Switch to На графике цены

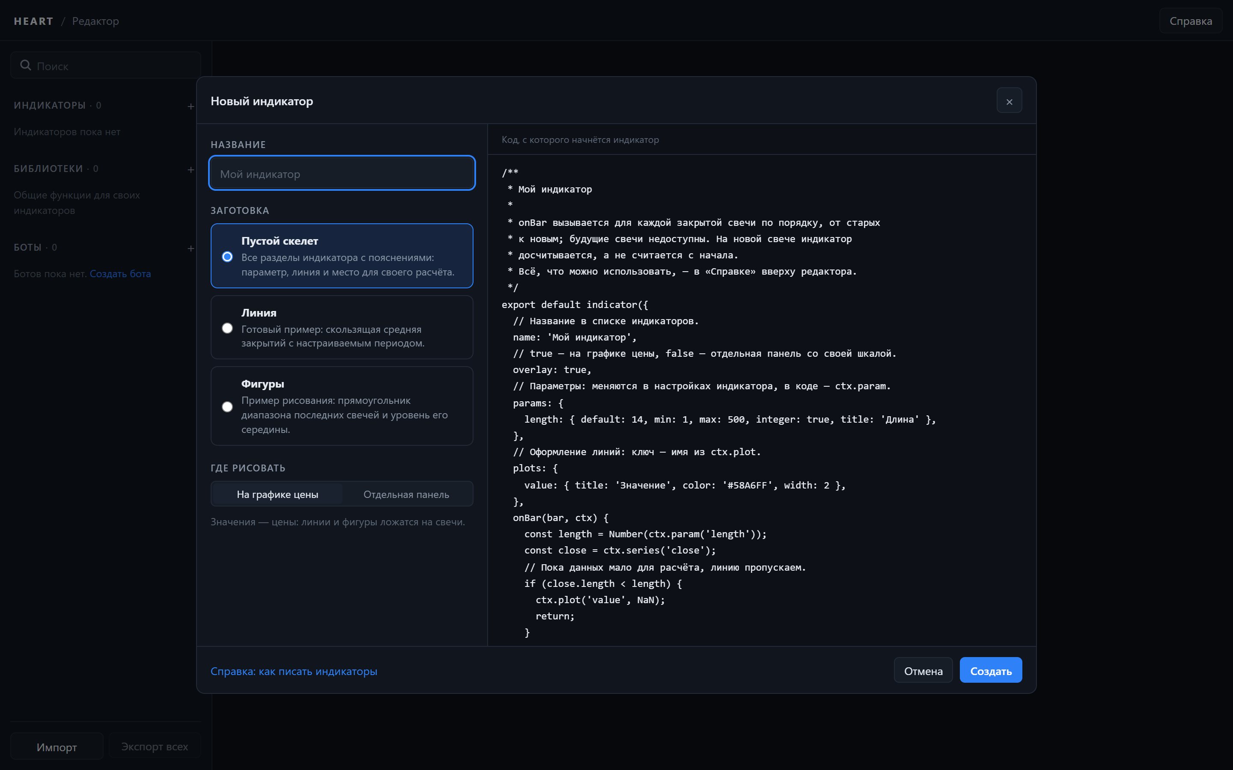[277, 495]
